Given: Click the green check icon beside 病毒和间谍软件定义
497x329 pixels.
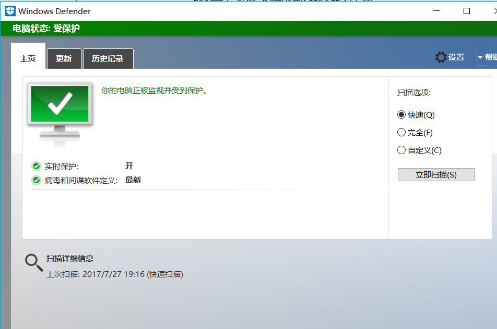Looking at the screenshot, I should click(x=37, y=180).
